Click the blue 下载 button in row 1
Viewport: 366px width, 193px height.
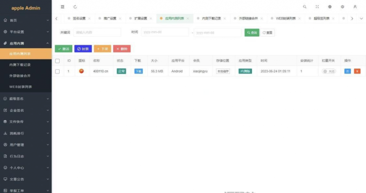[x=138, y=71]
